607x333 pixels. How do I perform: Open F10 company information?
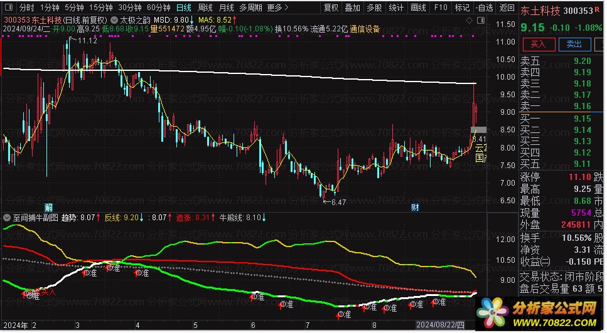click(441, 8)
